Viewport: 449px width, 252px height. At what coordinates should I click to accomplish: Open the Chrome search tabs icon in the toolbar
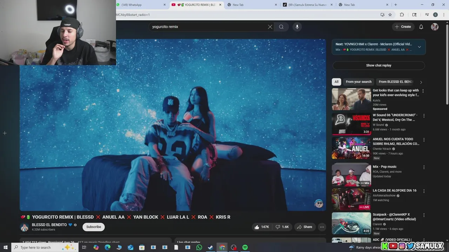point(414,15)
